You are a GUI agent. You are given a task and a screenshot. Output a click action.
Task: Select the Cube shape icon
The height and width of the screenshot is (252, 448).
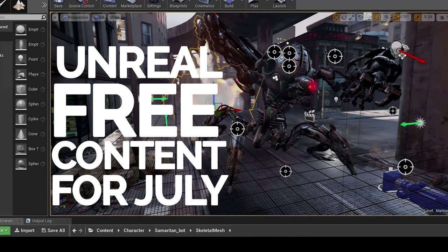[x=21, y=89]
